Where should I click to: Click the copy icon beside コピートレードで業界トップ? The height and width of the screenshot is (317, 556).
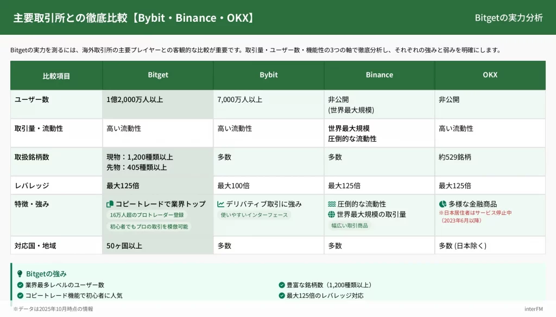[110, 204]
